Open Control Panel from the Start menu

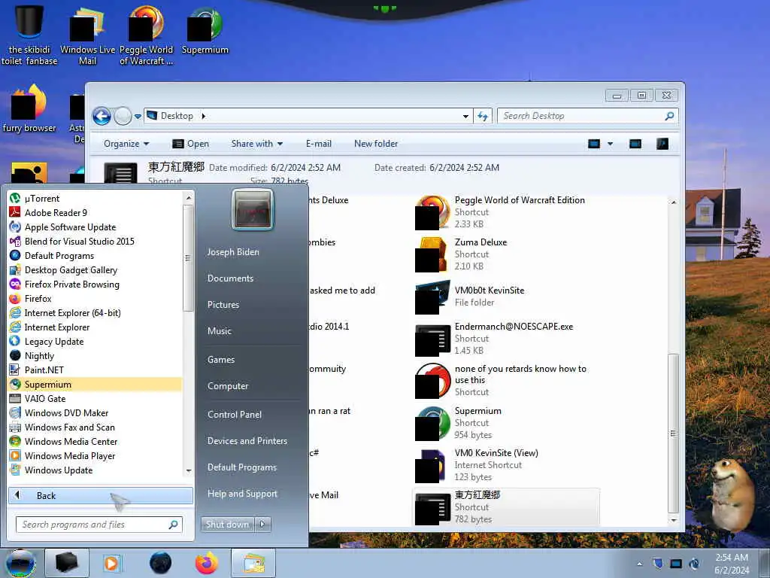[x=235, y=415]
